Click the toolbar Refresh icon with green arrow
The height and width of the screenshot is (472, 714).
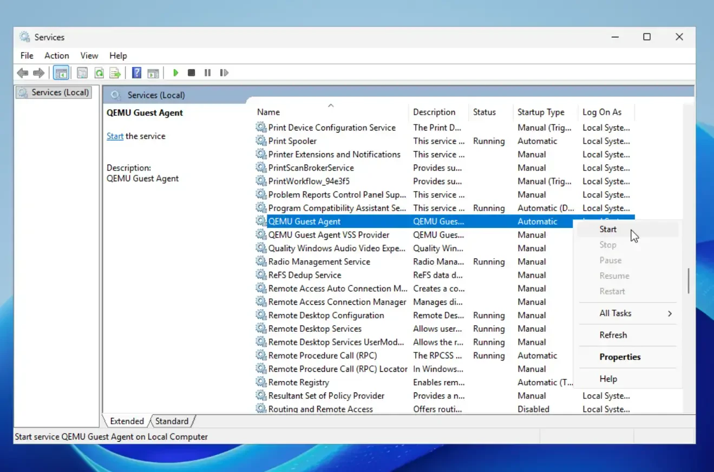pyautogui.click(x=99, y=73)
